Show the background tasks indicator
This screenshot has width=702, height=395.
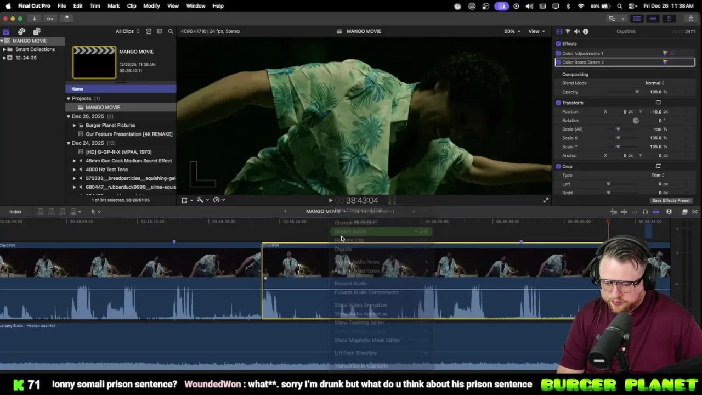tap(66, 19)
